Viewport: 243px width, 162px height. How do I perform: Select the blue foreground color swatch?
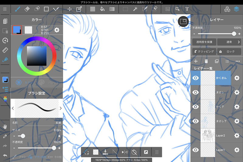click(x=17, y=30)
